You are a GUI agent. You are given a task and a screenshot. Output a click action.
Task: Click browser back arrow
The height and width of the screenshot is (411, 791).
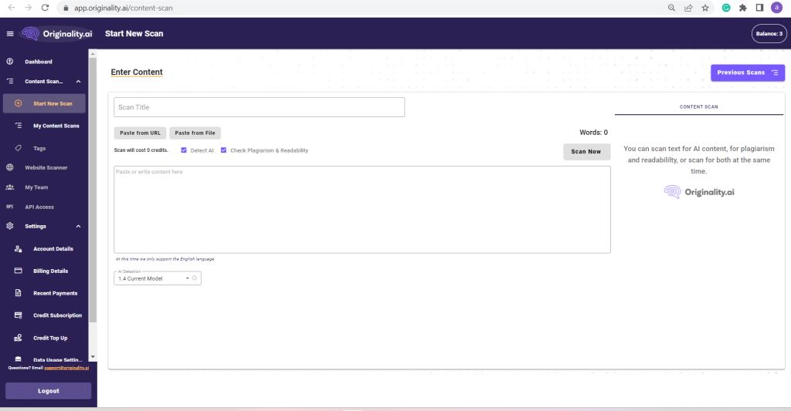click(x=12, y=8)
